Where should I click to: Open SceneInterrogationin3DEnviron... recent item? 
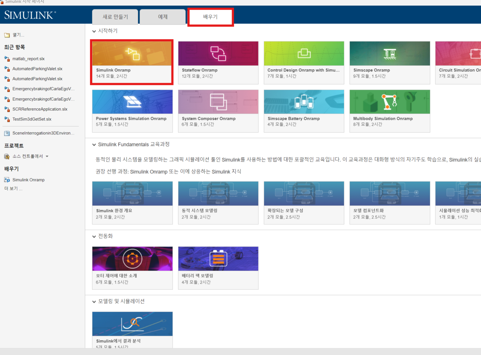[x=43, y=133]
